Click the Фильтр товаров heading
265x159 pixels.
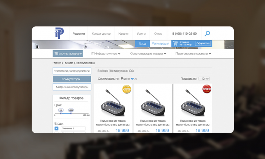[x=71, y=98]
